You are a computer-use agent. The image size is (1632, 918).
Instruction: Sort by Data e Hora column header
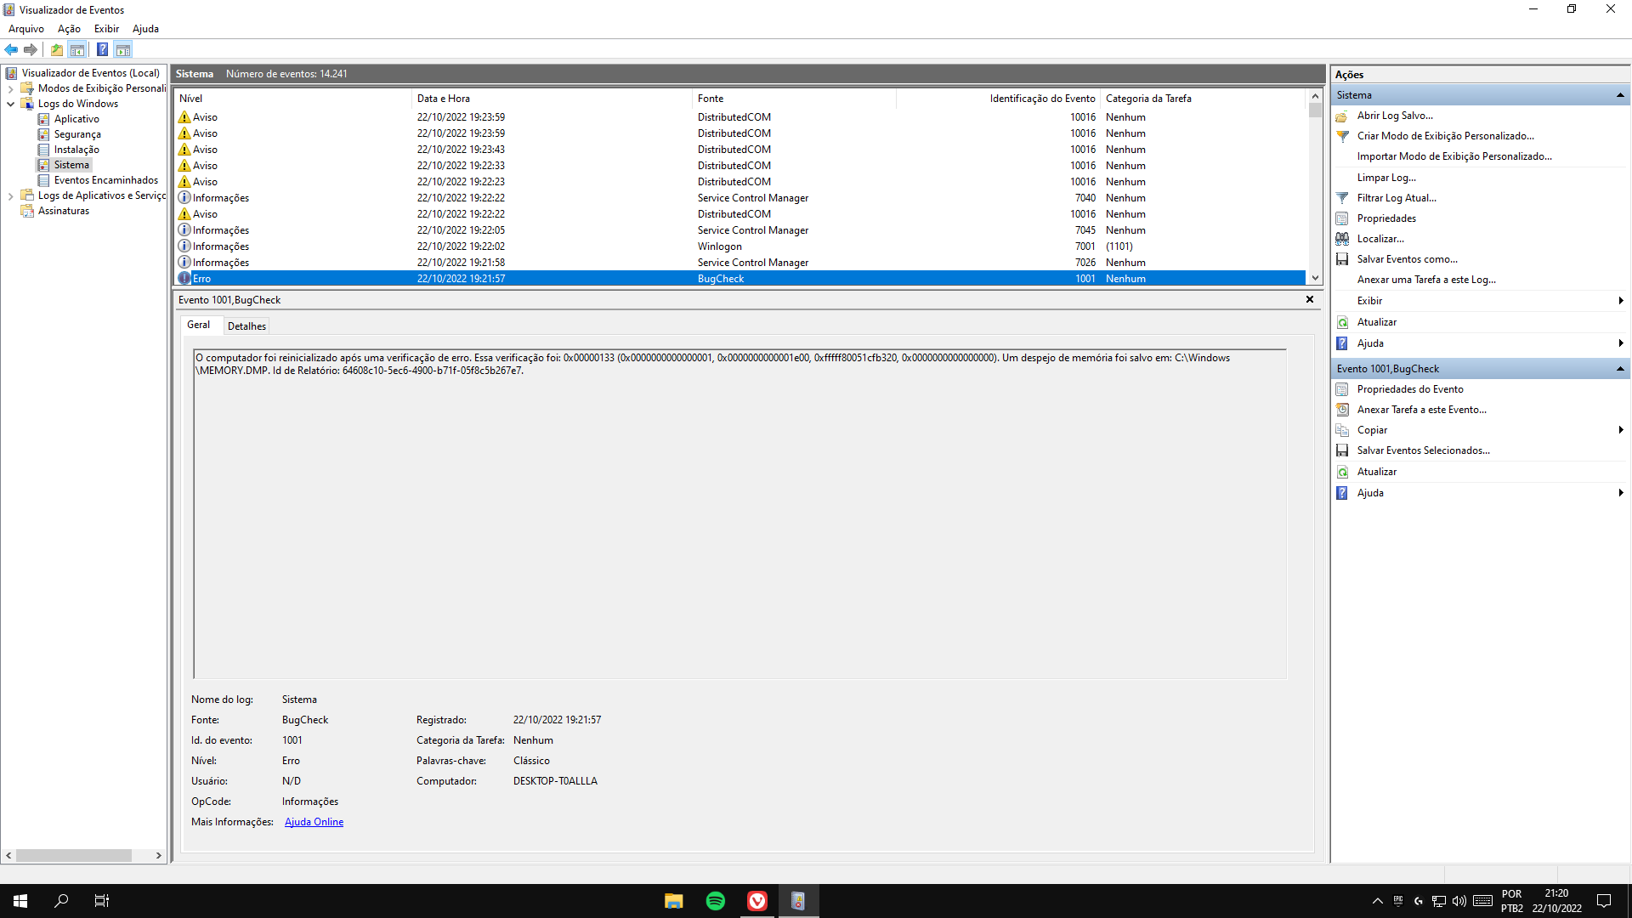552,99
